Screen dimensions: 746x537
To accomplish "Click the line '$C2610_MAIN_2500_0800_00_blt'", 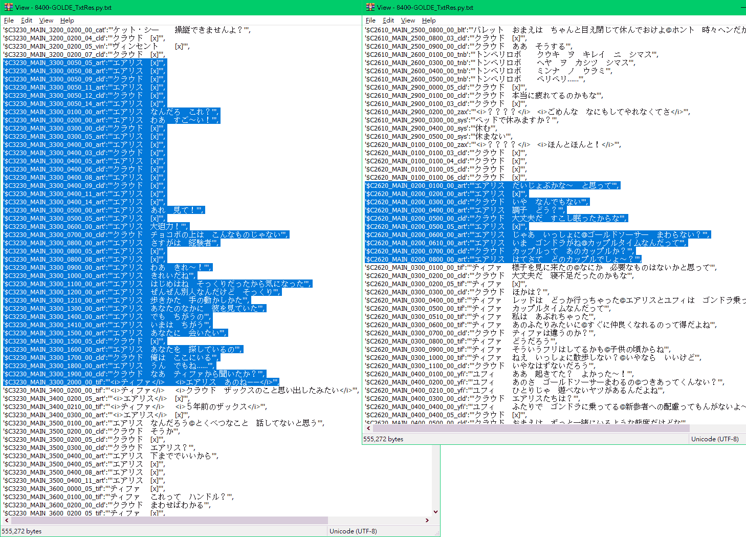I will click(555, 30).
